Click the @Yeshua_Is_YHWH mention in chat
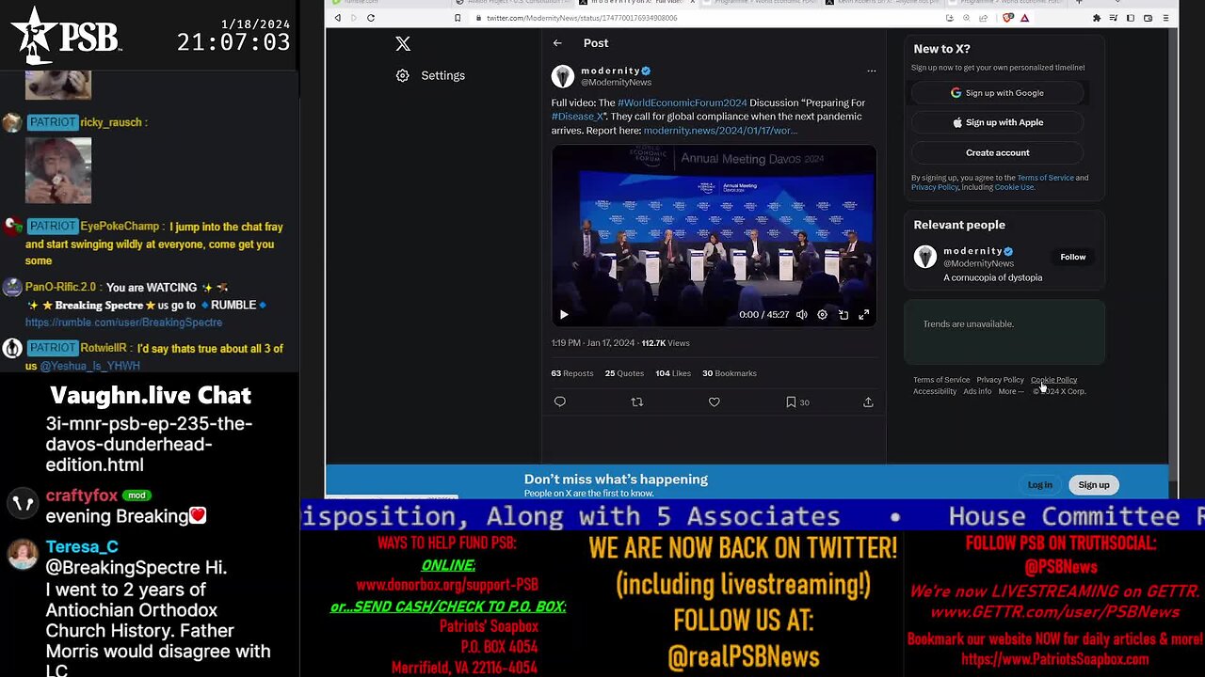The width and height of the screenshot is (1205, 677). point(90,367)
